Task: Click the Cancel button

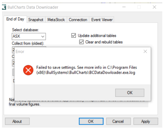Action: click(x=118, y=121)
